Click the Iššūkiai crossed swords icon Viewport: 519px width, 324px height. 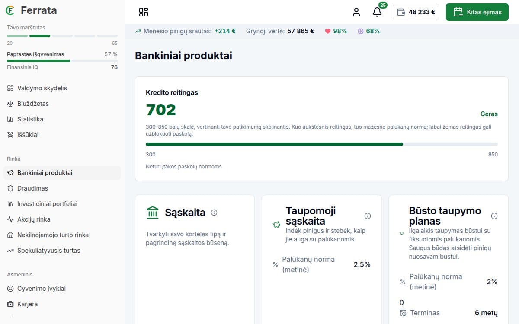(x=10, y=135)
